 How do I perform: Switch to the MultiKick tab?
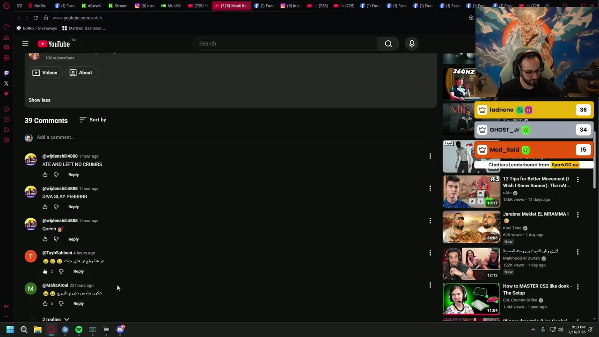(x=171, y=6)
